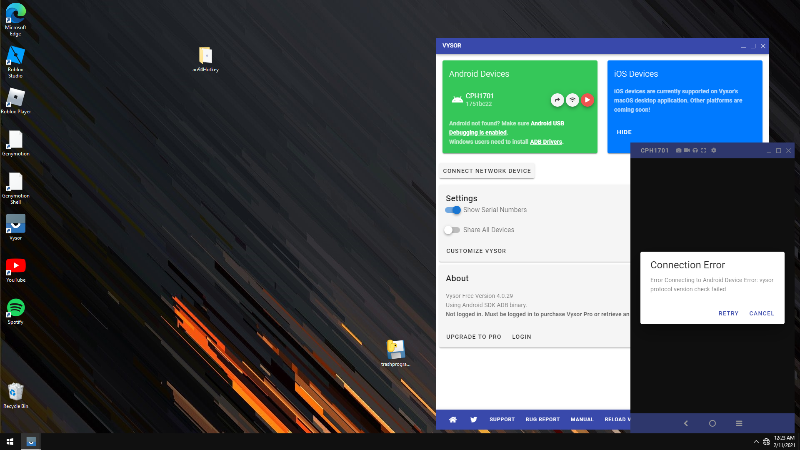This screenshot has height=450, width=800.
Task: Enter fullscreen mode in the CPH1701 window
Action: coord(704,150)
